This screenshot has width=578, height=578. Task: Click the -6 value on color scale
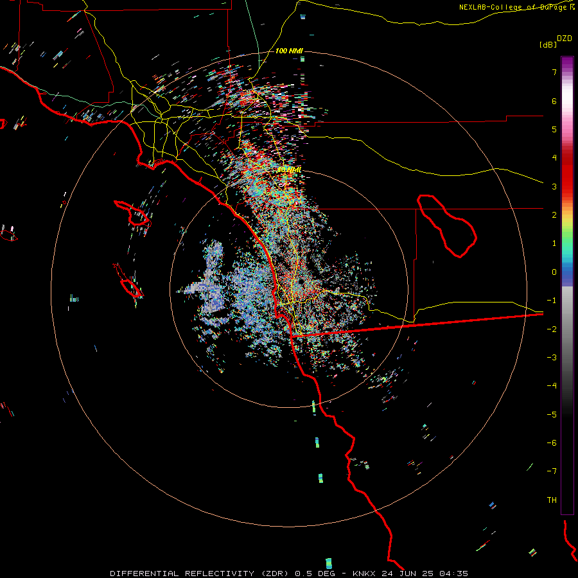tap(552, 443)
